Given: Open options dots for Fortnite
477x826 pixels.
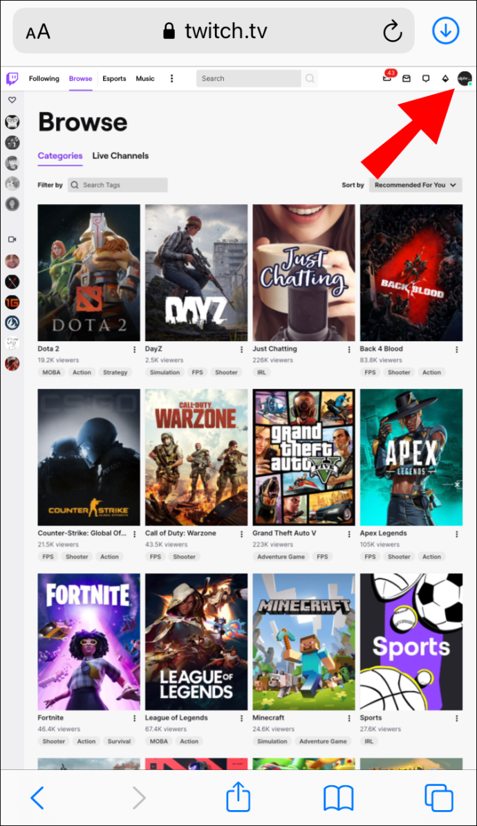Looking at the screenshot, I should tap(134, 718).
